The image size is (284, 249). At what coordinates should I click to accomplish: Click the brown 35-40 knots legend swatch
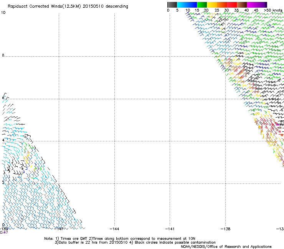point(242,5)
